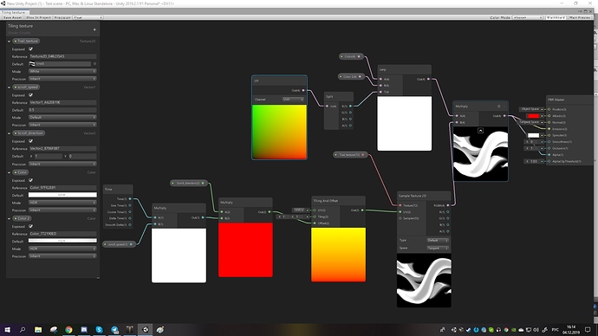Screen dimensions: 598x336
Task: Open the Precision dropdown in the top toolbar
Action: [88, 17]
